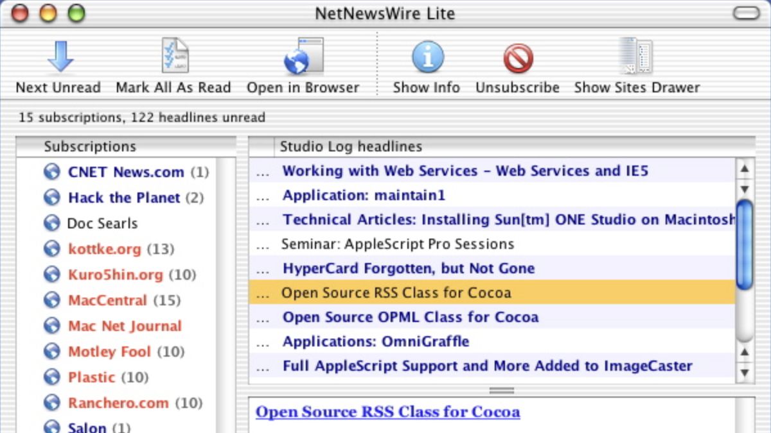This screenshot has width=771, height=433.
Task: Click the globe icon beside Motley Fool
Action: pos(52,352)
